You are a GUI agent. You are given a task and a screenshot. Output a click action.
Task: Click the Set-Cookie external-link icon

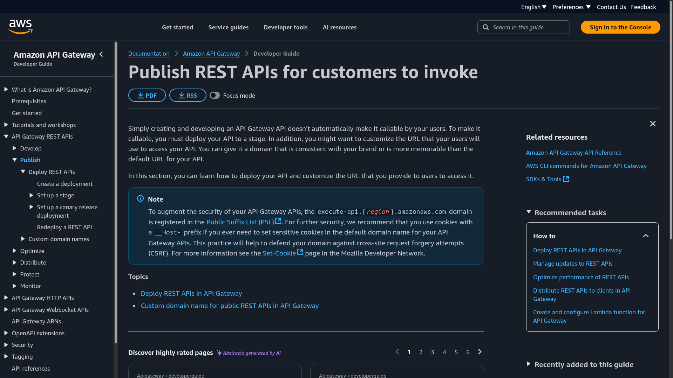pos(300,252)
